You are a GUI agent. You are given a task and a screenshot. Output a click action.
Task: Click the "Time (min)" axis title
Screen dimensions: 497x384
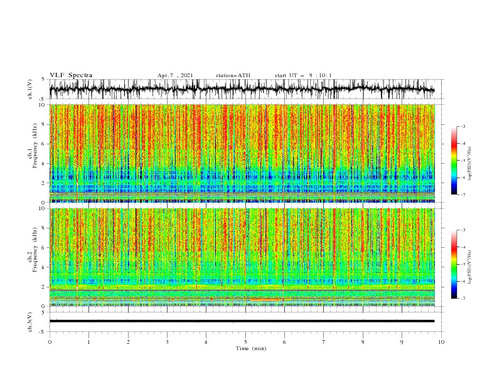point(251,348)
